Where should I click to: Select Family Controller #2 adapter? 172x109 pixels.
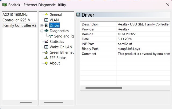coord(20,25)
